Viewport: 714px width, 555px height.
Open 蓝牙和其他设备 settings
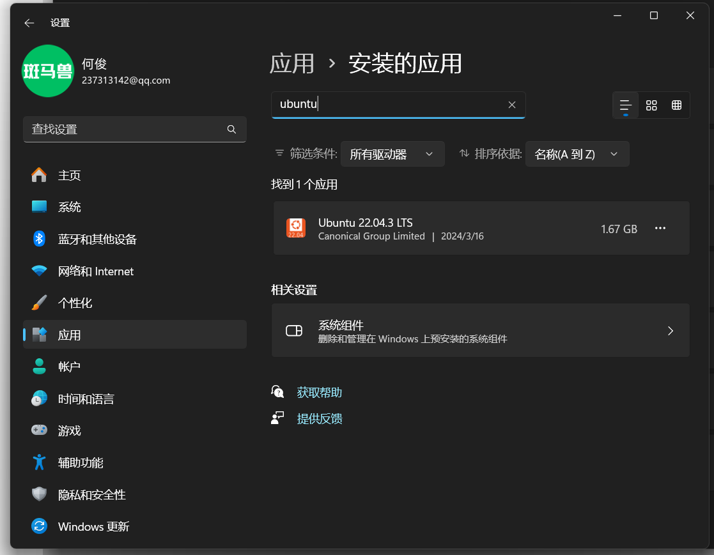[x=135, y=239]
